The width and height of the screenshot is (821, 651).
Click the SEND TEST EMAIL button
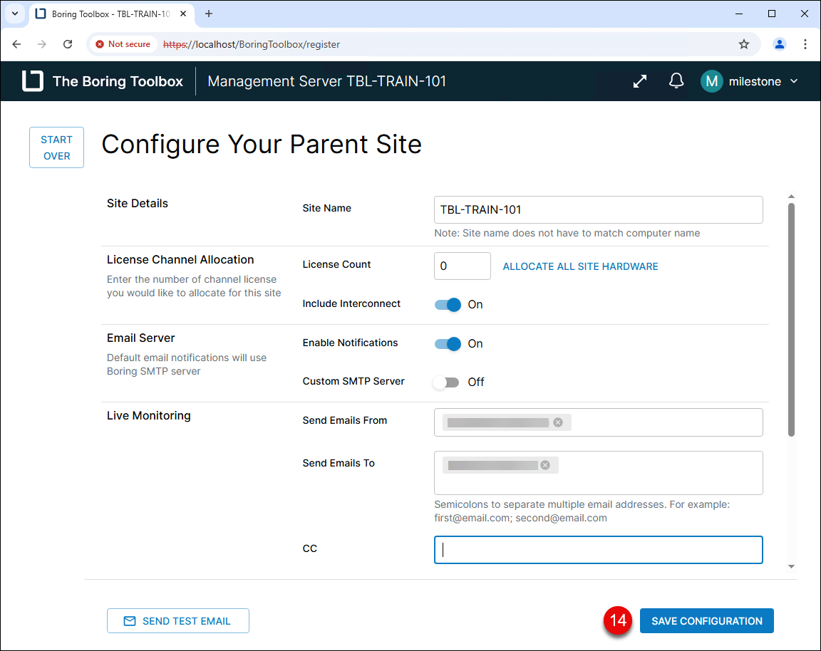(x=178, y=620)
